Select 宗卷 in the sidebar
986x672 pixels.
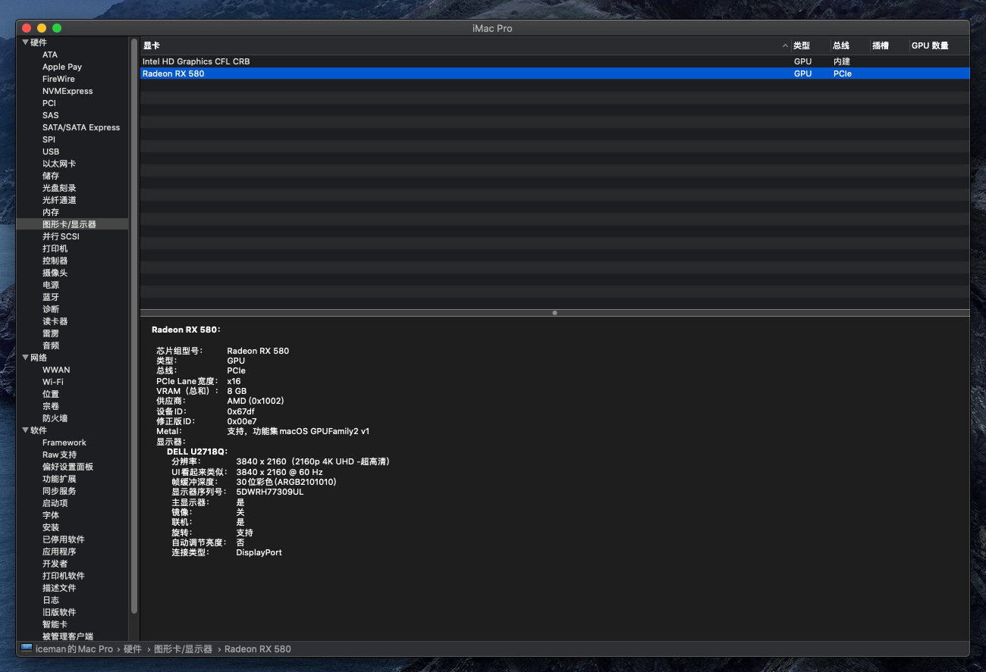(51, 406)
